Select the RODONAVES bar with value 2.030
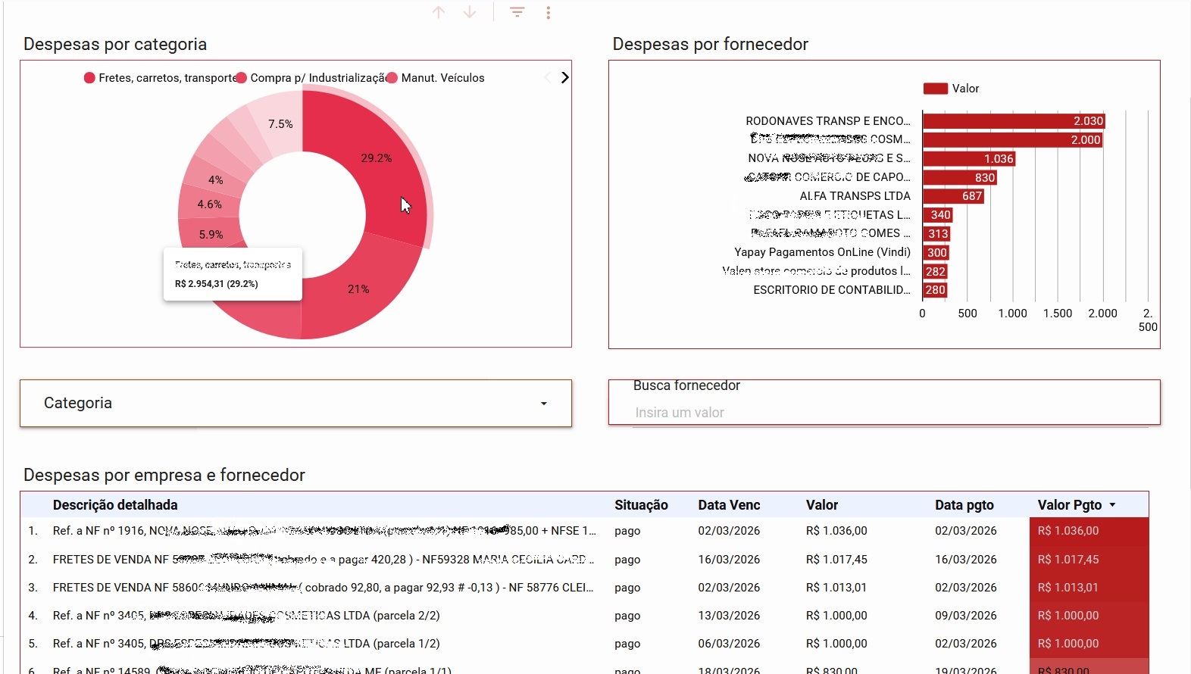 point(1013,121)
